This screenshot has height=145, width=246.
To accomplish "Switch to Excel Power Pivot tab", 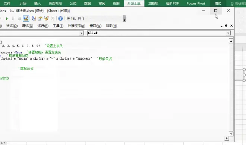I will click(196, 3).
